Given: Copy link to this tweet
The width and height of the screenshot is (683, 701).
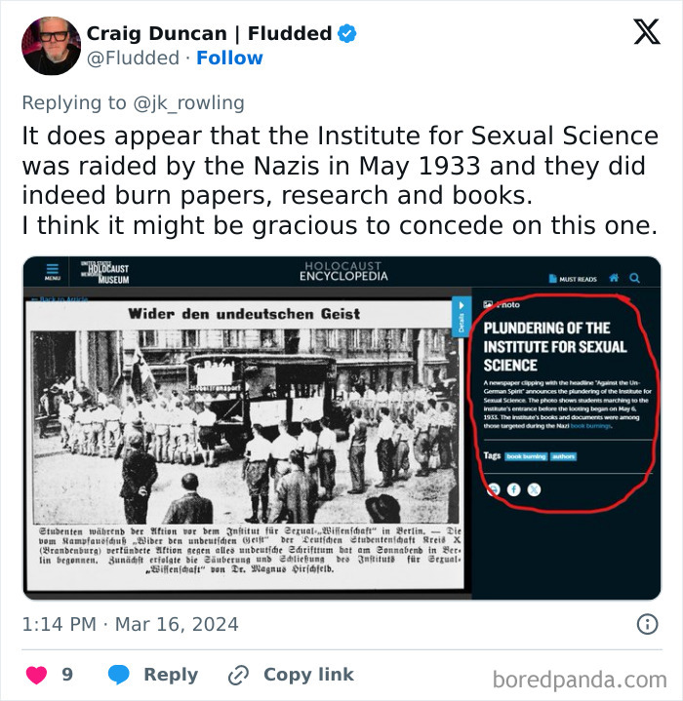Looking at the screenshot, I should pyautogui.click(x=291, y=675).
